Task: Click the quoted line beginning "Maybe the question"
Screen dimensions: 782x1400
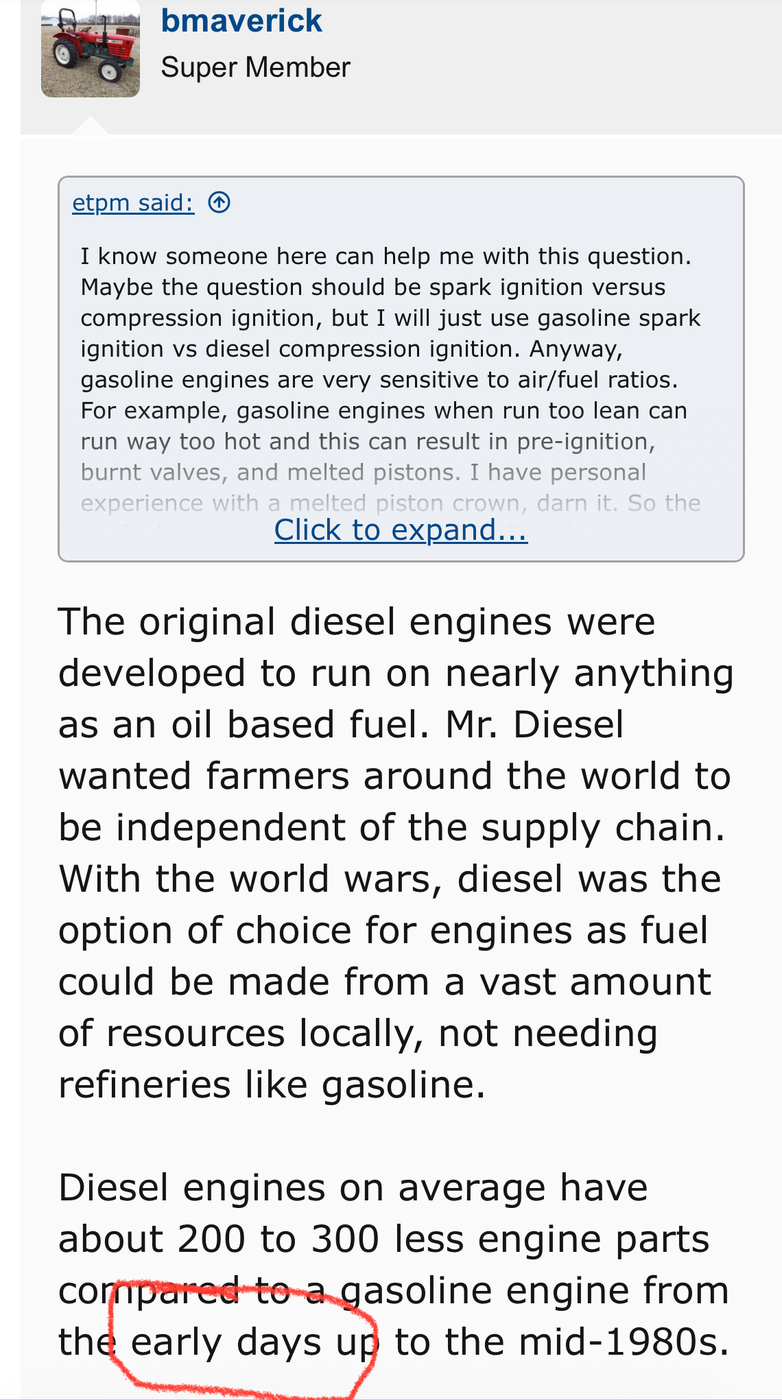Action: click(372, 287)
